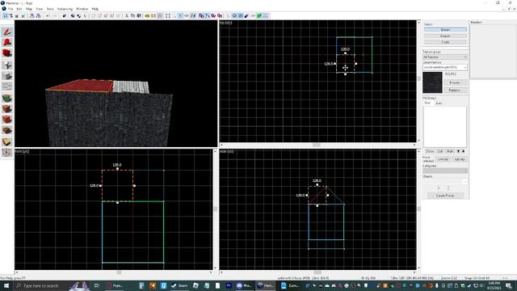The height and width of the screenshot is (291, 517).
Task: Click the VisGroups Edit button
Action: [439, 151]
